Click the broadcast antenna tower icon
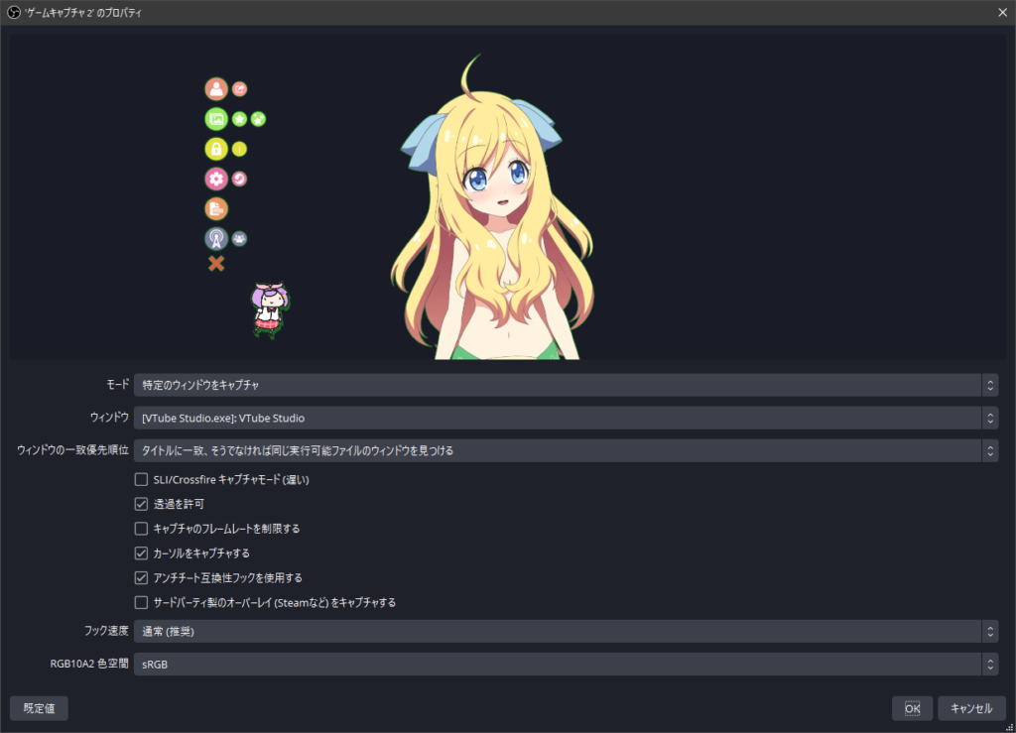The width and height of the screenshot is (1016, 733). [216, 238]
